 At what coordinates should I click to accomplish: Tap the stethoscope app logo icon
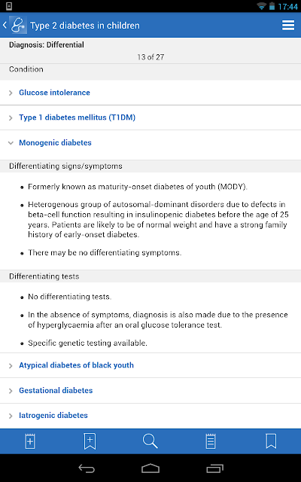click(18, 25)
